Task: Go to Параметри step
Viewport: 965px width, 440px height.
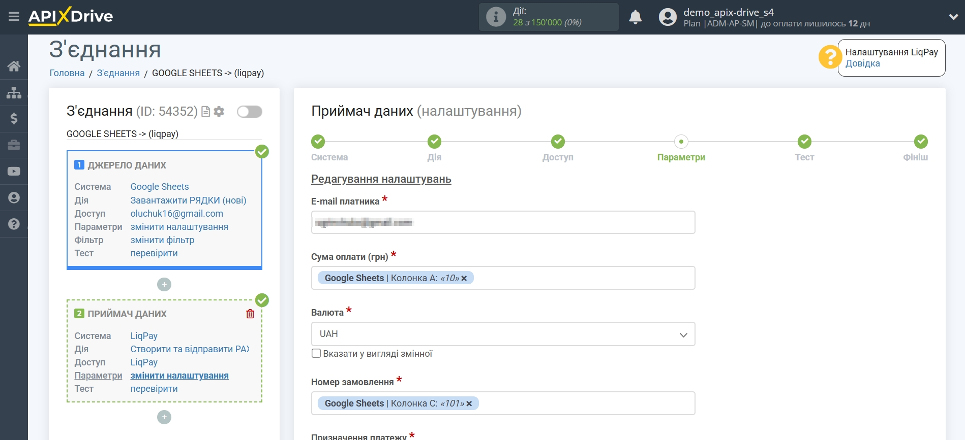Action: 681,142
